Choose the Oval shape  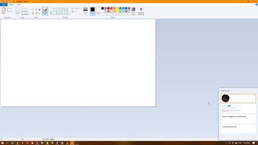pos(56,8)
